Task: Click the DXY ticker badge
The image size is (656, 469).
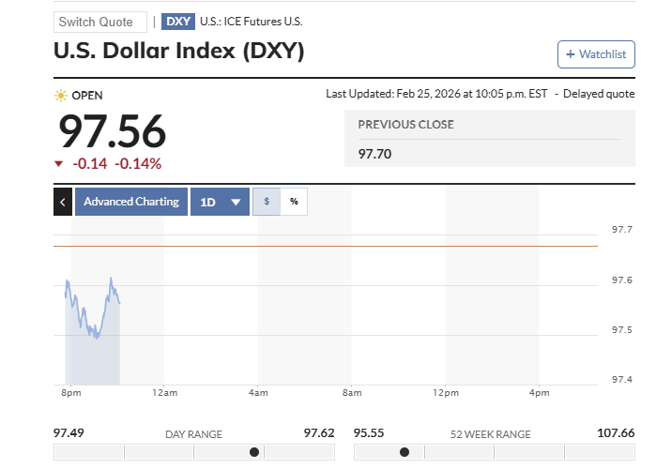Action: click(177, 22)
